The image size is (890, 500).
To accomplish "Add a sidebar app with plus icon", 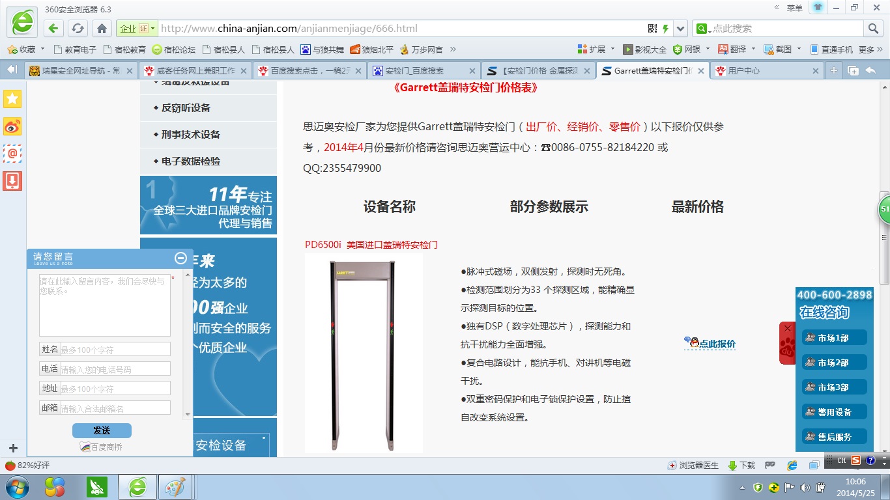I will click(13, 448).
